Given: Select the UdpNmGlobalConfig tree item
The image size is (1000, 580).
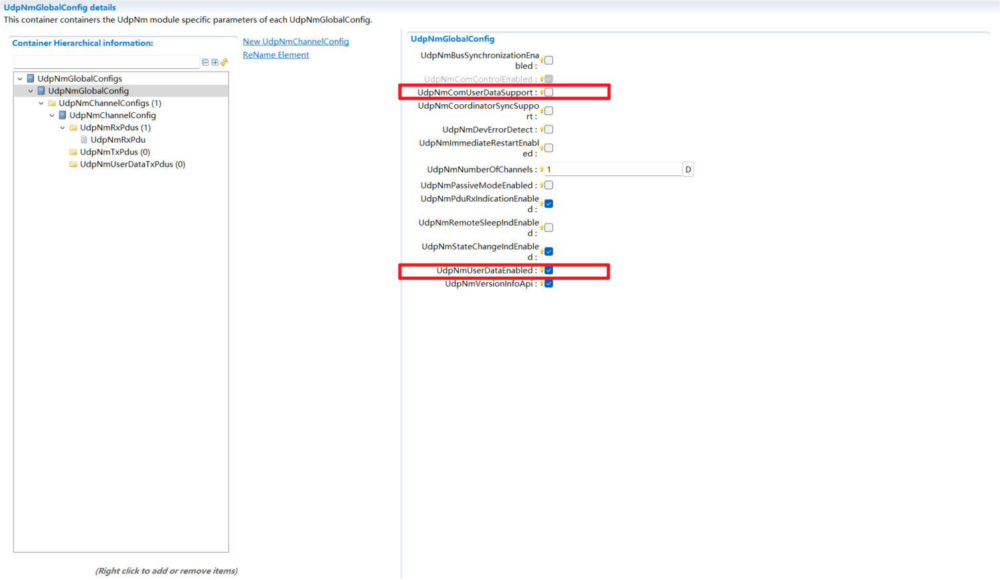Looking at the screenshot, I should 88,91.
